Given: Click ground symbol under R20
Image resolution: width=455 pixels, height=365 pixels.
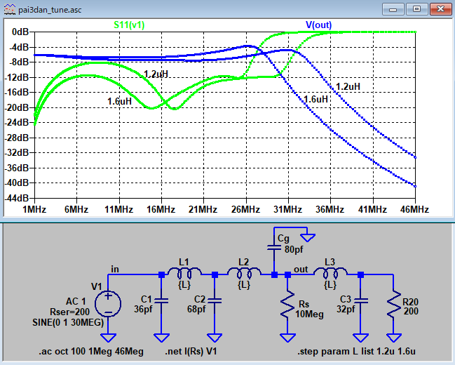Looking at the screenshot, I should [394, 338].
